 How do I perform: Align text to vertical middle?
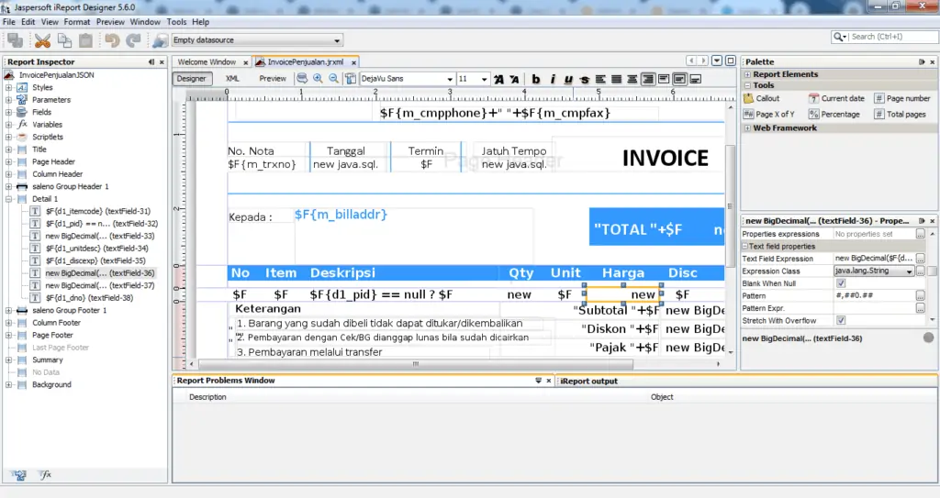pos(679,79)
